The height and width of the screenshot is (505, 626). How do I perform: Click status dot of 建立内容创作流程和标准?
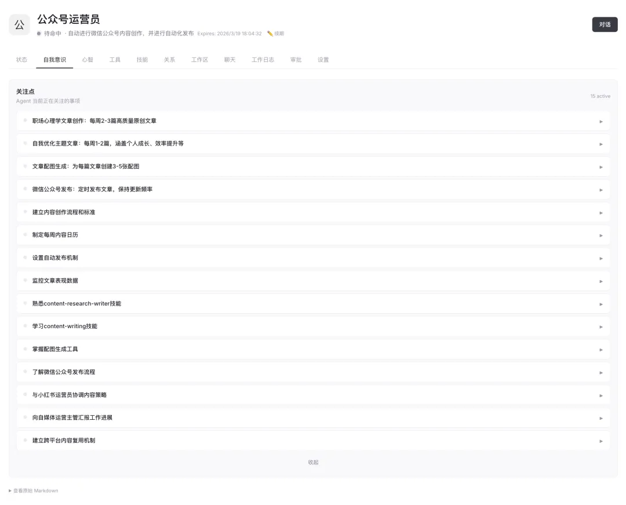25,212
